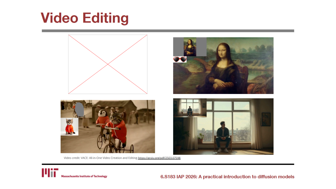
Task: Click the gray-masked source video inset
Action: tap(76, 109)
